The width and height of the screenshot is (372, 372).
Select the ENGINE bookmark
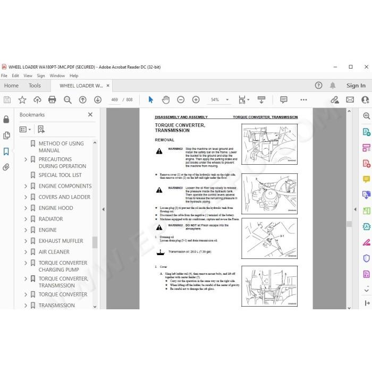pos(48,230)
